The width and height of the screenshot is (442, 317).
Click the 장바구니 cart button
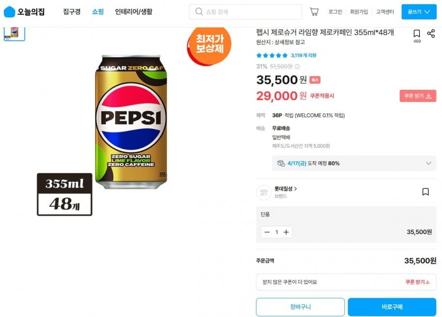(300, 307)
